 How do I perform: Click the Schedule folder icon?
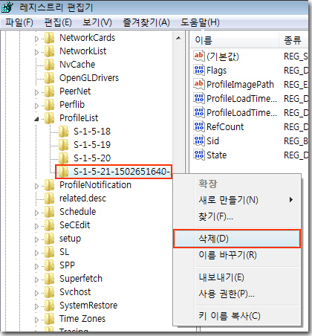(x=50, y=212)
